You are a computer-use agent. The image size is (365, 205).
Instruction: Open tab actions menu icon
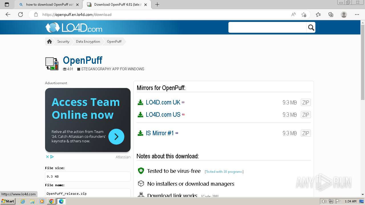7,5
